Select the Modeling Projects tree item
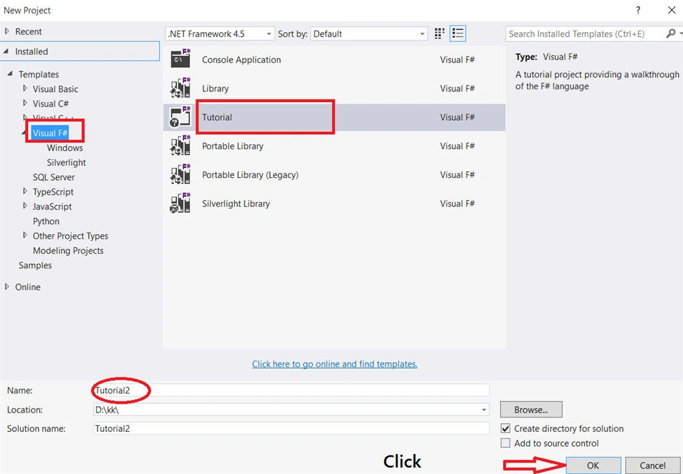The width and height of the screenshot is (683, 474). pyautogui.click(x=68, y=250)
